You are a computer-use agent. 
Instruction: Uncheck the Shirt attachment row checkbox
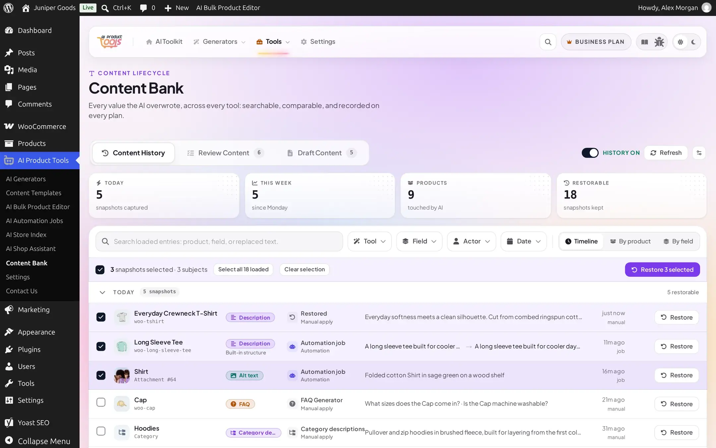tap(101, 375)
